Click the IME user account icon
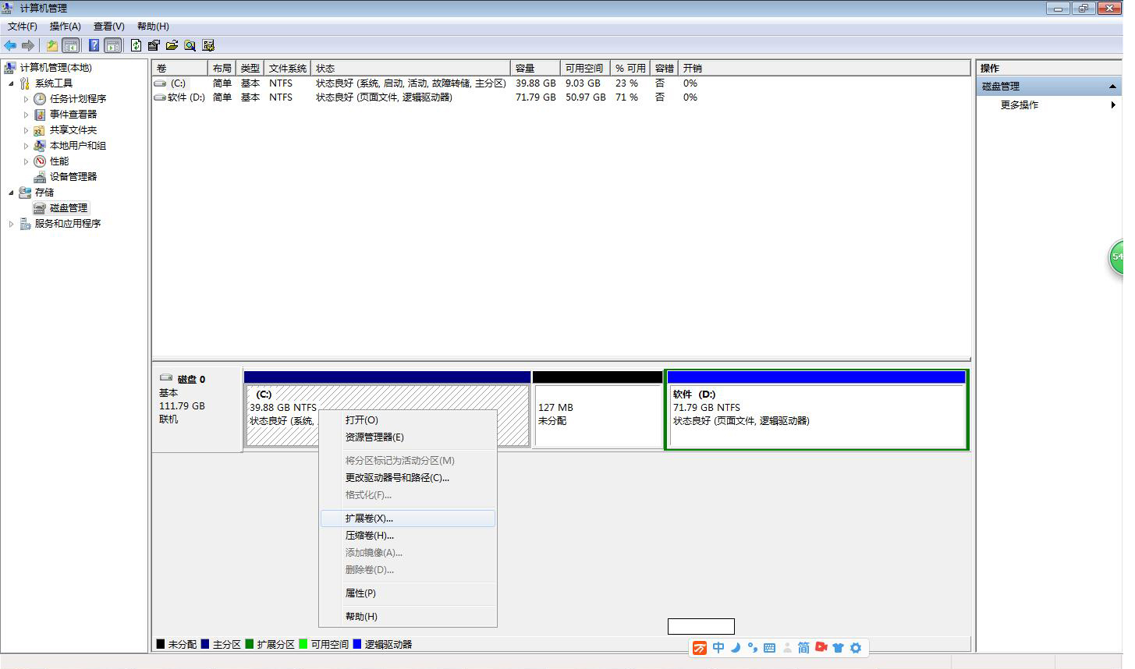 pyautogui.click(x=787, y=648)
